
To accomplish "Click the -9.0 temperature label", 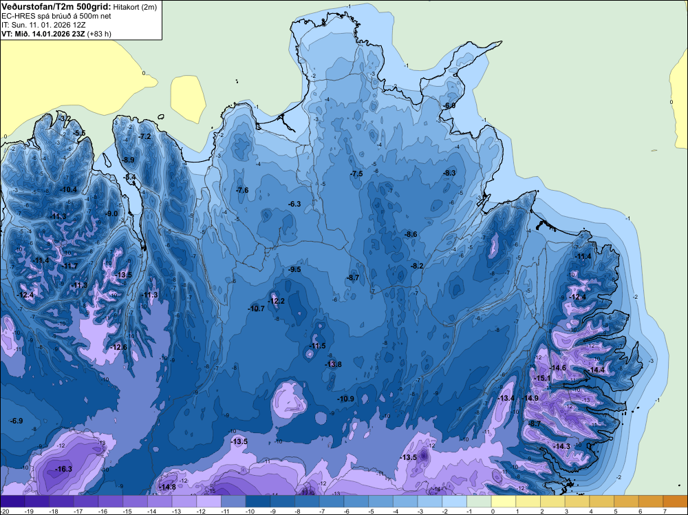I will [x=111, y=214].
